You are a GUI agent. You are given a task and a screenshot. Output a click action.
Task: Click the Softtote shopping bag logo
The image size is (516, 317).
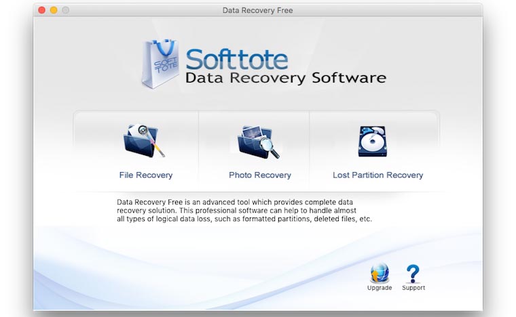pyautogui.click(x=160, y=64)
